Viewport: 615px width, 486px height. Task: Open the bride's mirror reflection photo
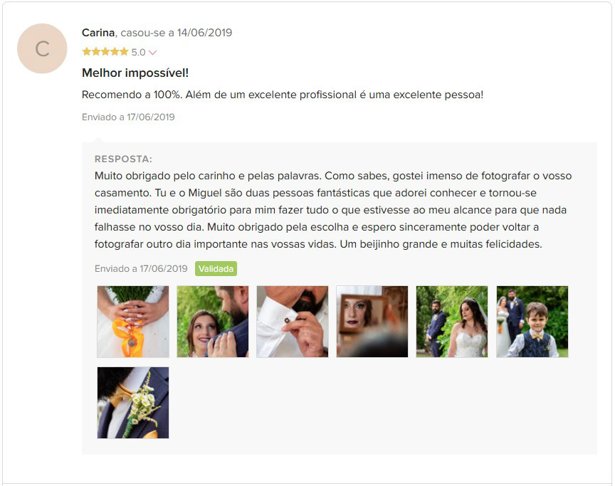pyautogui.click(x=372, y=322)
